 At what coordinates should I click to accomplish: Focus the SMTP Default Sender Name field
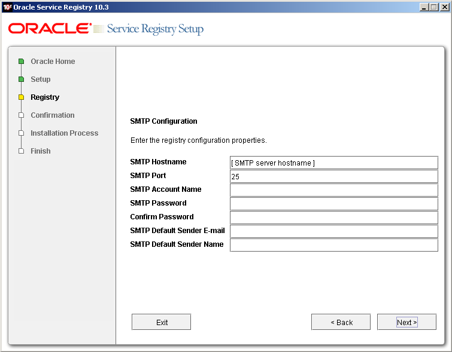click(x=334, y=245)
